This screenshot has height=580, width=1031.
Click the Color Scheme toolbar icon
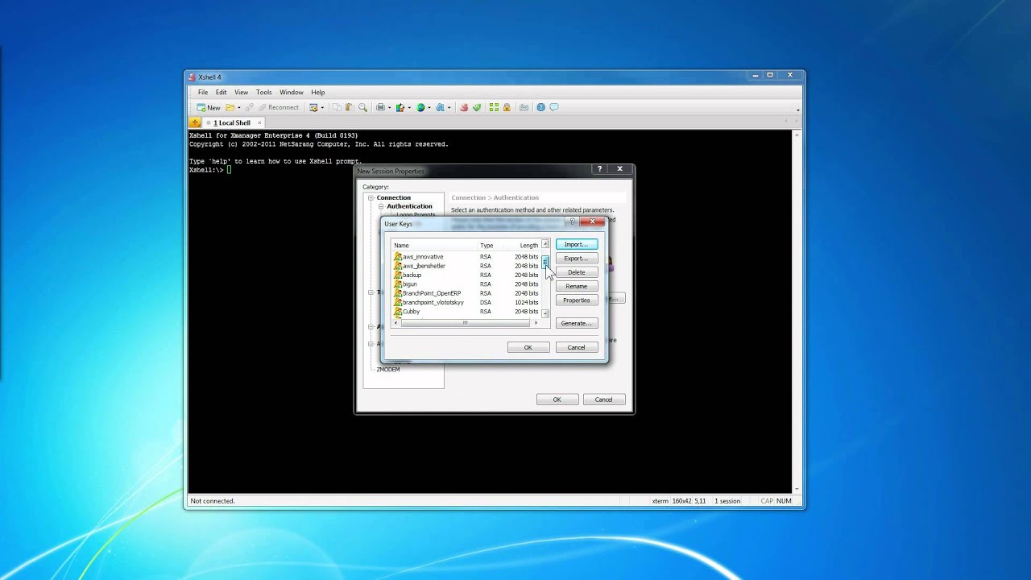(400, 107)
